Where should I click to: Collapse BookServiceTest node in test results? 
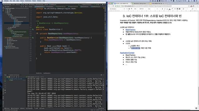click(x=7, y=79)
